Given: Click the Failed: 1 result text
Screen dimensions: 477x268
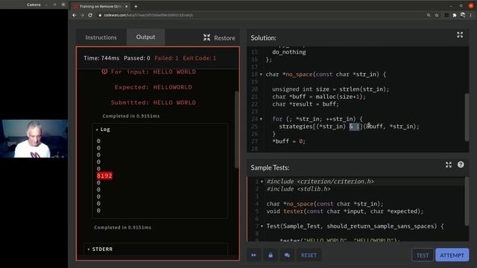Looking at the screenshot, I should point(166,58).
